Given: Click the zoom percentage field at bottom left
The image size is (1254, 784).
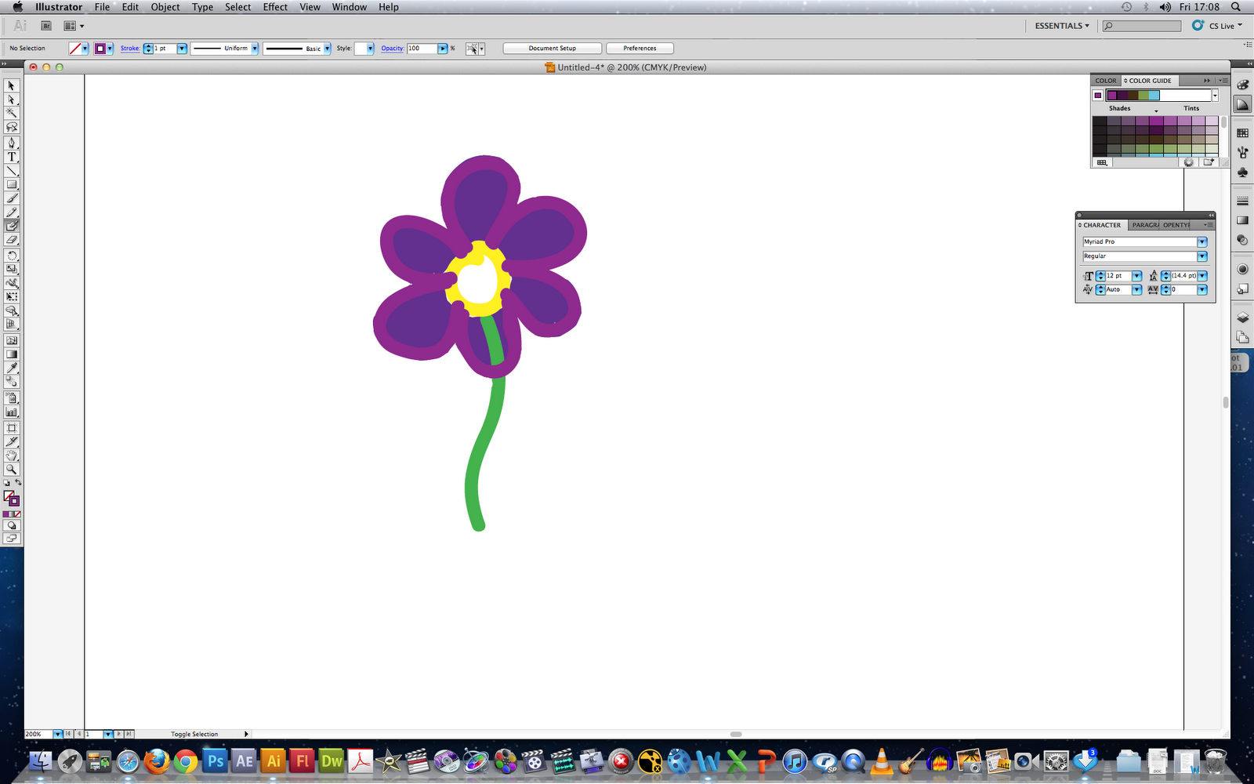Looking at the screenshot, I should (35, 734).
